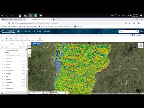
Task: Toggle the Tool Labels switch
Action: pyautogui.click(x=133, y=35)
